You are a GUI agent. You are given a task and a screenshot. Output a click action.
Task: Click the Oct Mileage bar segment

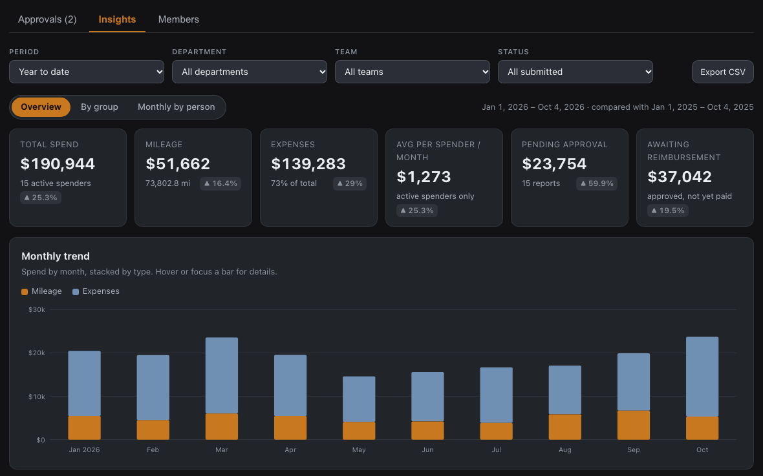click(x=702, y=428)
